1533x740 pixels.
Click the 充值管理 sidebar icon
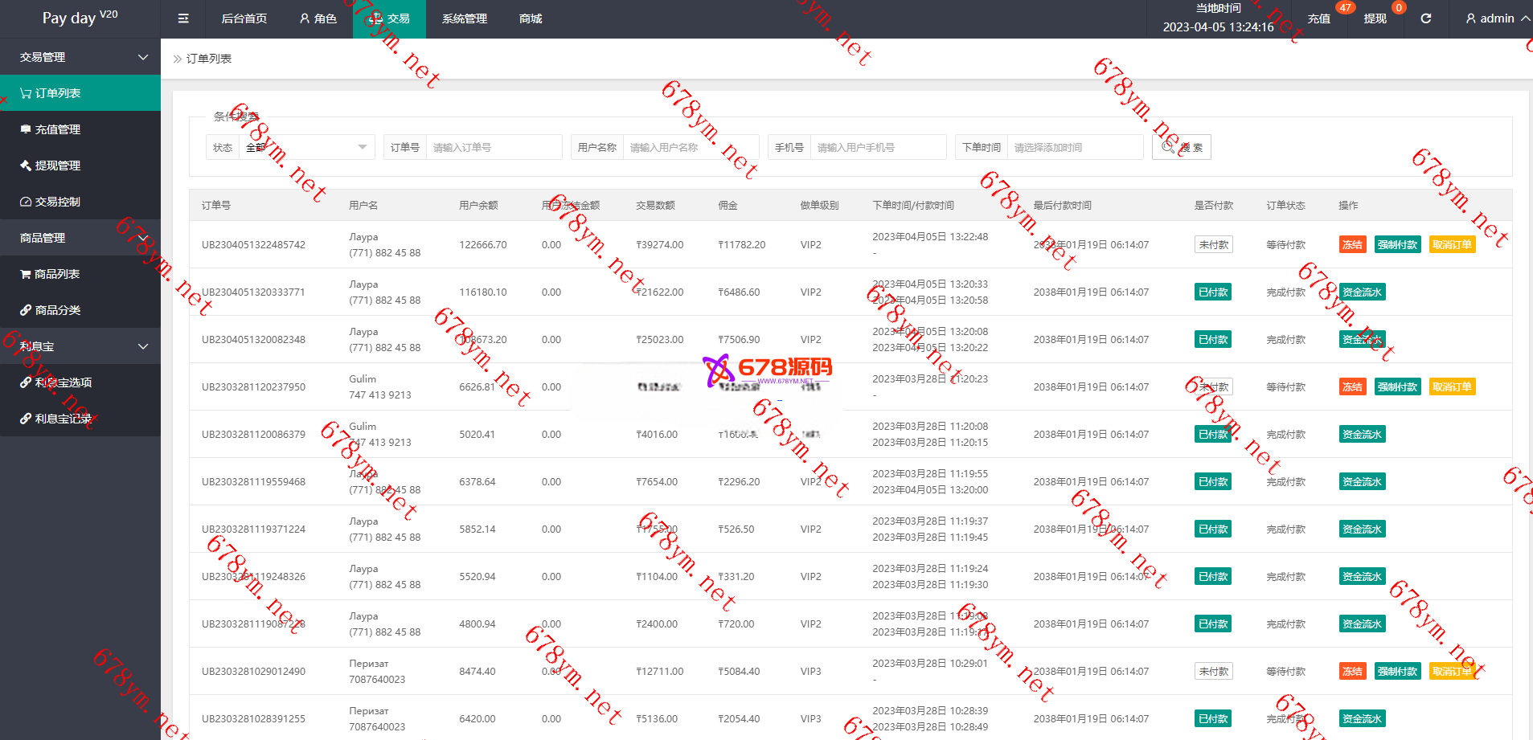click(x=26, y=129)
